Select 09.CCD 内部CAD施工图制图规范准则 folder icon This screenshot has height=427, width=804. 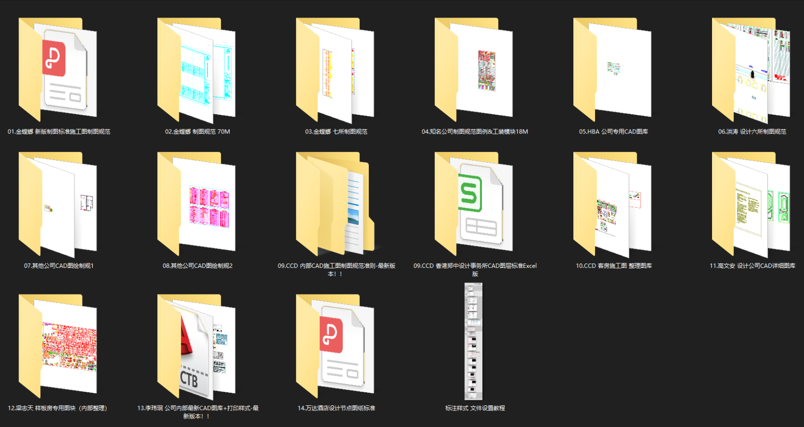pos(335,204)
